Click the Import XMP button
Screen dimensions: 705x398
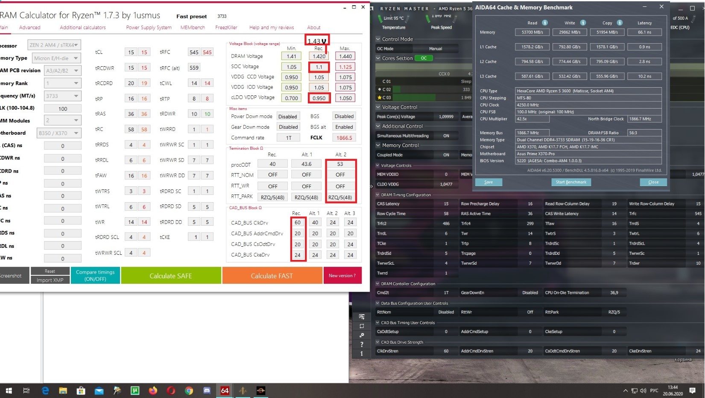[x=50, y=280]
